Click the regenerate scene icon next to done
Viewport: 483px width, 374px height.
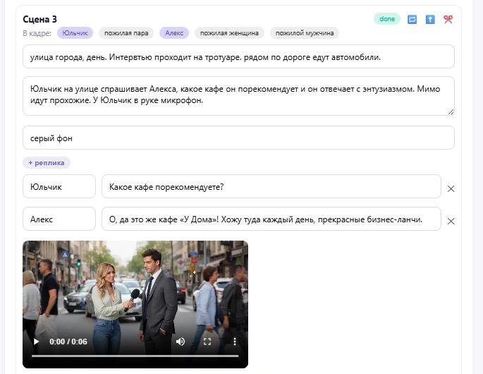click(412, 20)
